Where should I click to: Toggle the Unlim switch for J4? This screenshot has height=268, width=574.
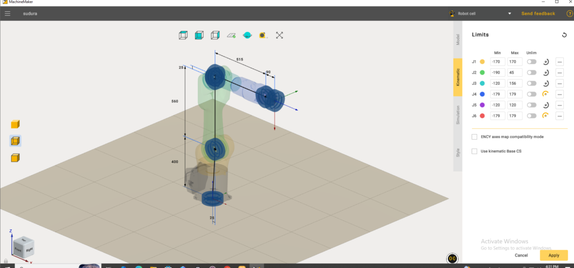tap(531, 94)
